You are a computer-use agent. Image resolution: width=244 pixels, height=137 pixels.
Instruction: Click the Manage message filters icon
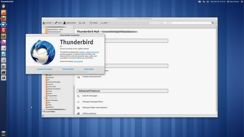(x=78, y=102)
